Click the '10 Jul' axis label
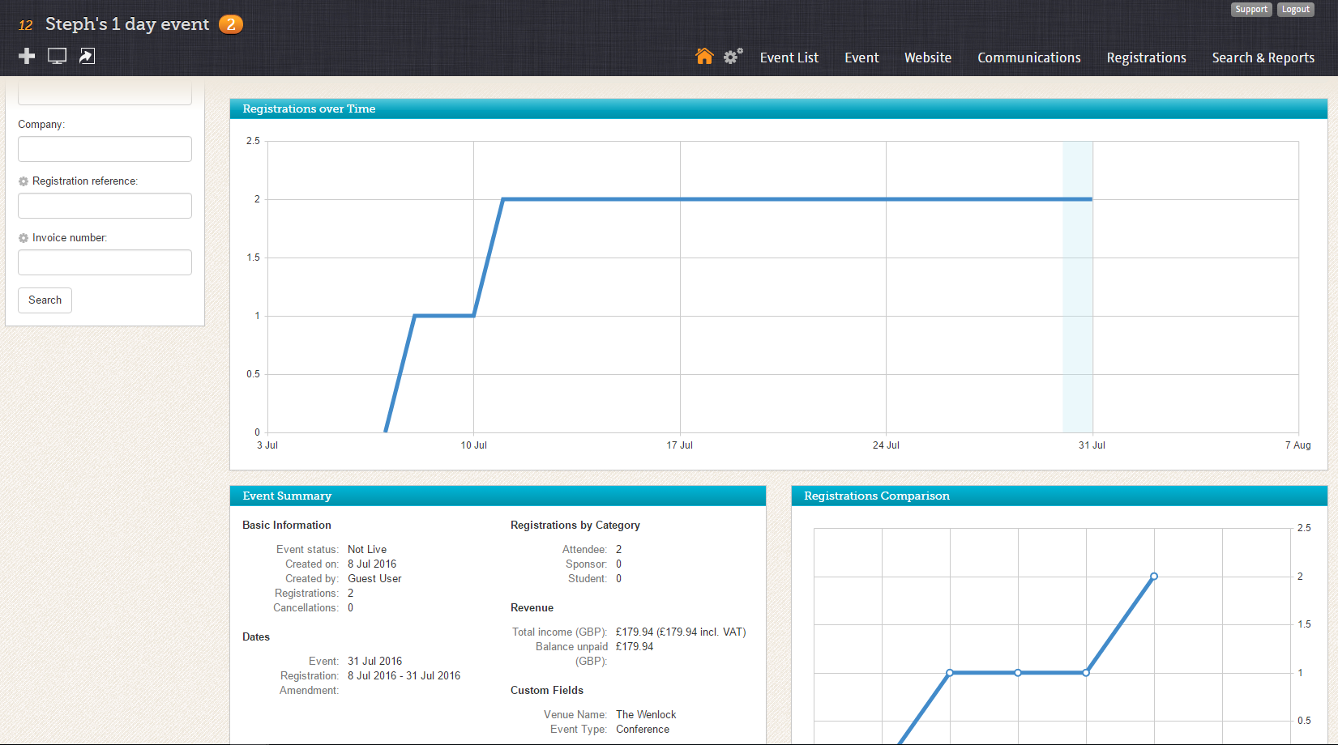 [474, 445]
